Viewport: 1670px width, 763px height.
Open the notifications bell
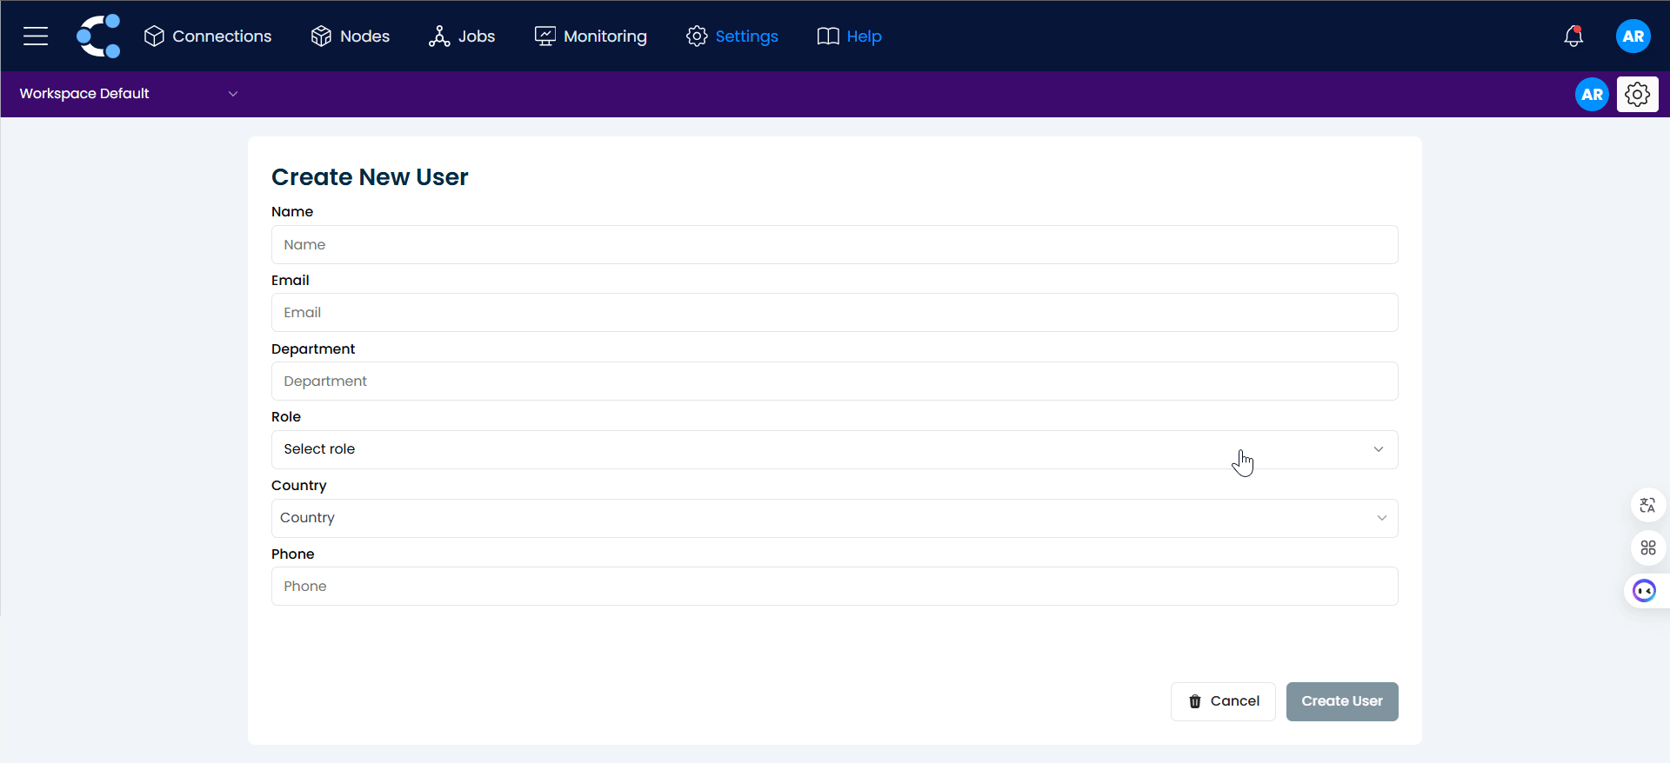[x=1573, y=36]
